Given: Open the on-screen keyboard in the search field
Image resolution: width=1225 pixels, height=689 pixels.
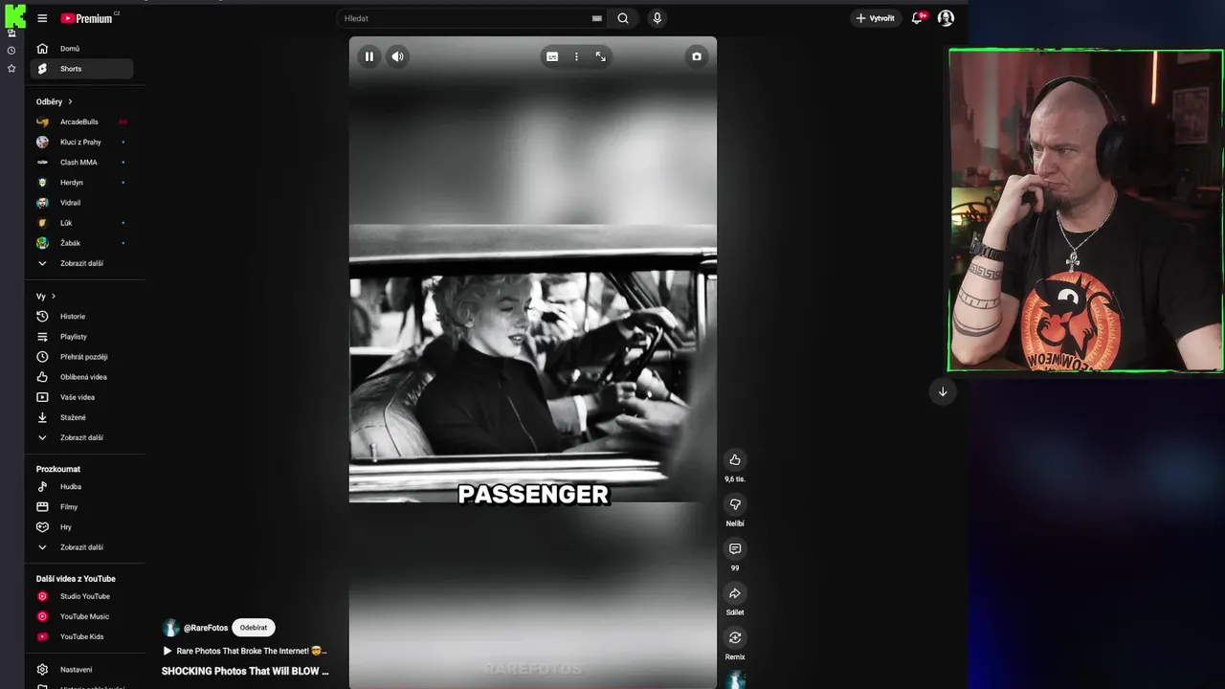Looking at the screenshot, I should point(596,18).
